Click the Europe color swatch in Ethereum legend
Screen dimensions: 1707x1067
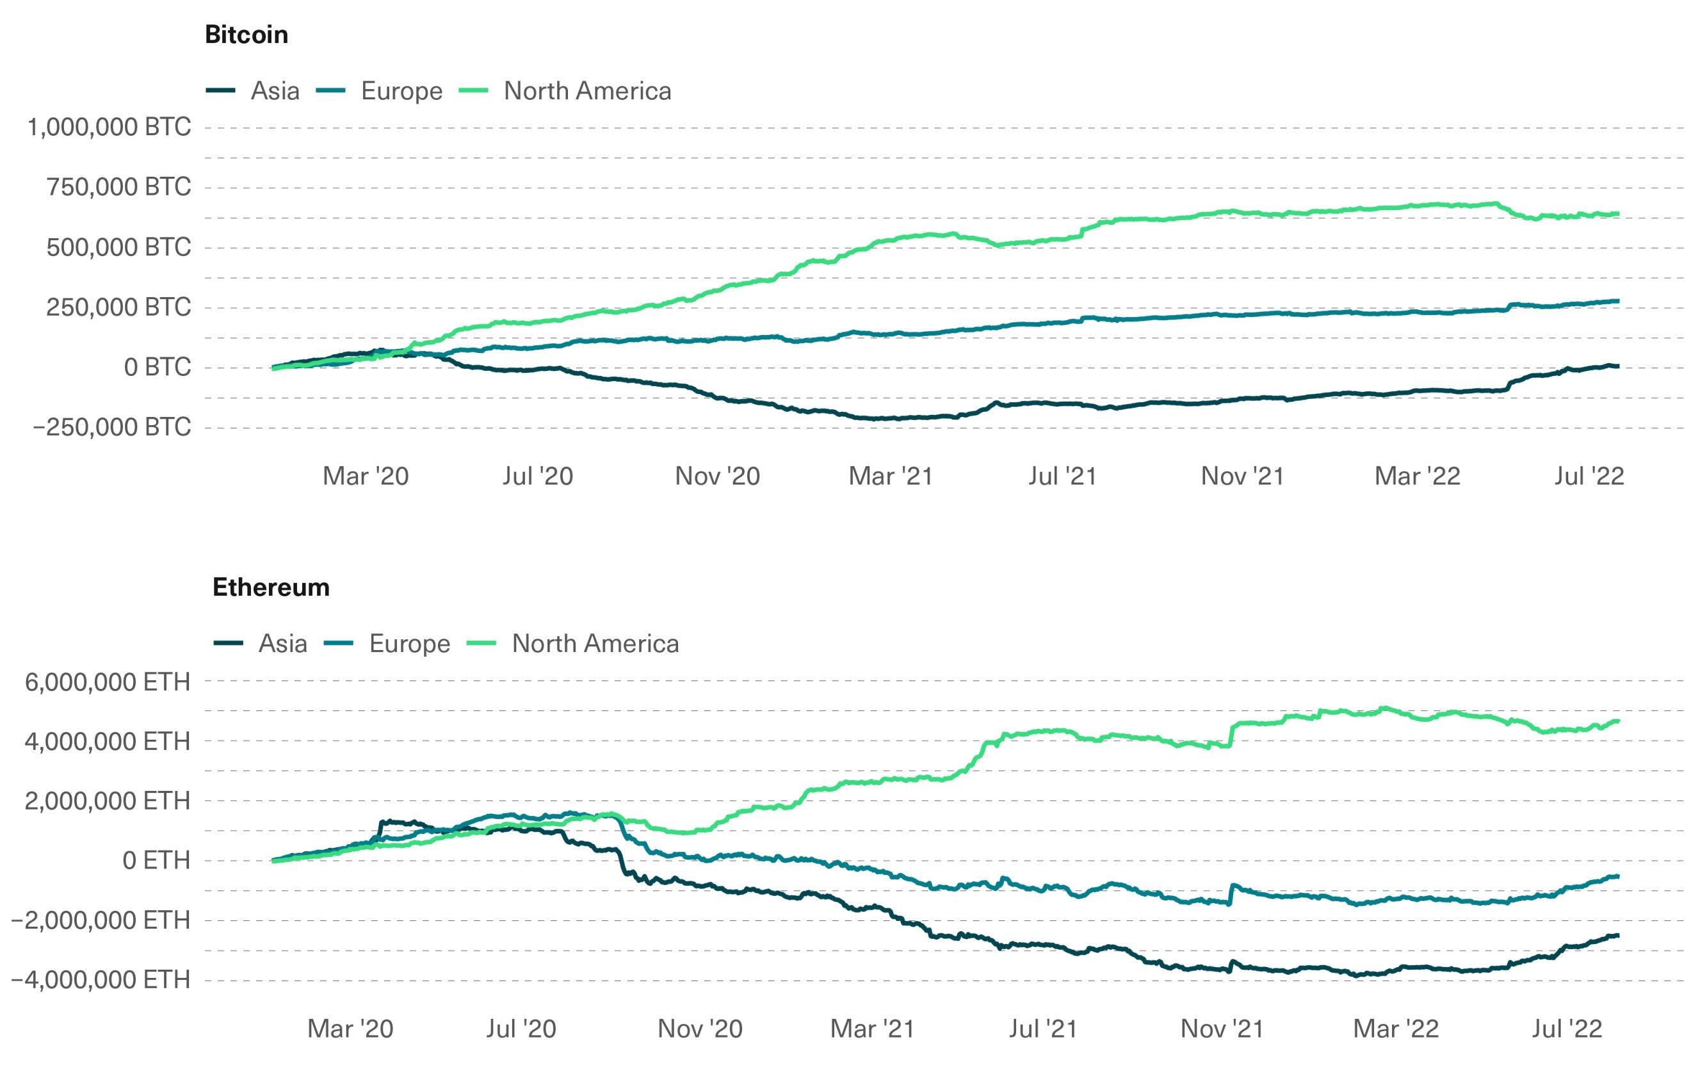[x=339, y=643]
